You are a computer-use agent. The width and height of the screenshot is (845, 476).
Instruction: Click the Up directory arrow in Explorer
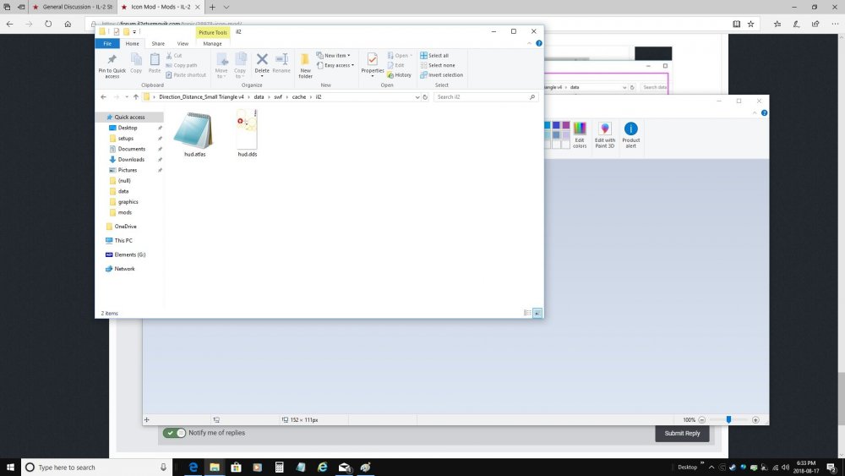[x=136, y=97]
